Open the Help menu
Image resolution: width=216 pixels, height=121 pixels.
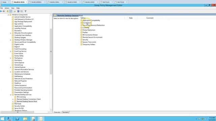(18, 8)
